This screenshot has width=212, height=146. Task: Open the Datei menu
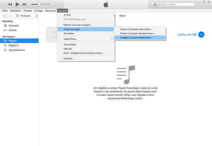(5, 11)
